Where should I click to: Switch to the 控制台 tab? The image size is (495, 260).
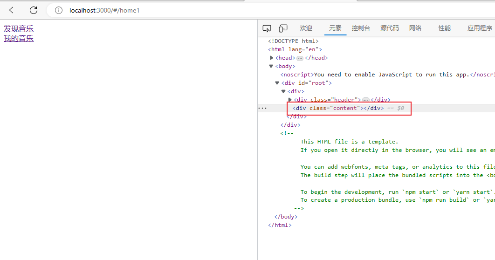pos(361,28)
